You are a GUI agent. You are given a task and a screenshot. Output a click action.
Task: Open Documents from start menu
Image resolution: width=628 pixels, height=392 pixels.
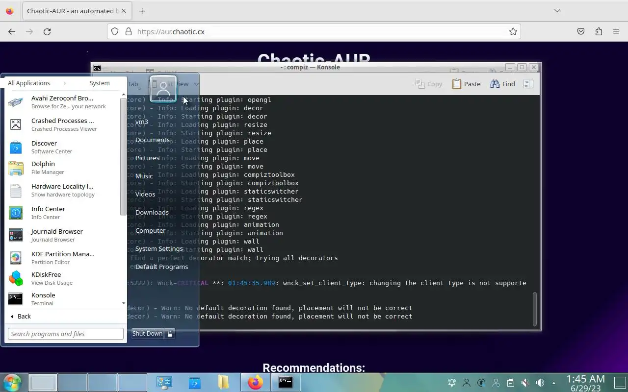152,140
